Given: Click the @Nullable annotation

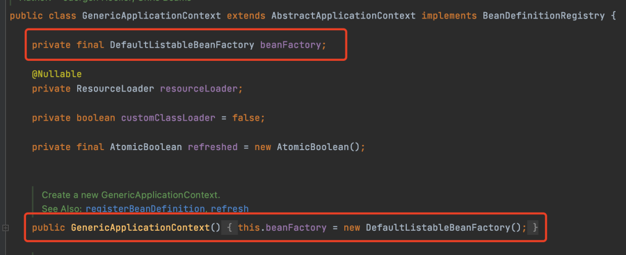Looking at the screenshot, I should tap(57, 74).
